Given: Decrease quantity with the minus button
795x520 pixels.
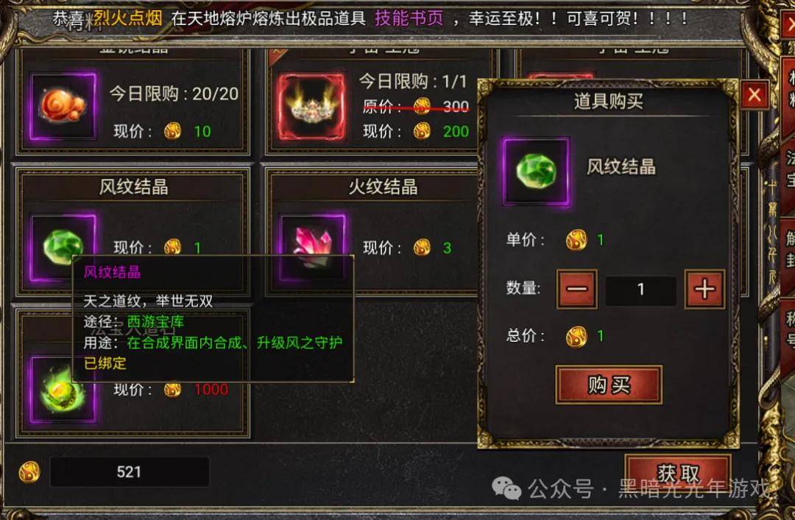Looking at the screenshot, I should coord(576,289).
